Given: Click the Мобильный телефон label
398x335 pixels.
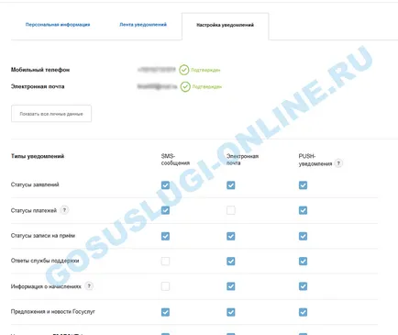Looking at the screenshot, I should (x=40, y=70).
